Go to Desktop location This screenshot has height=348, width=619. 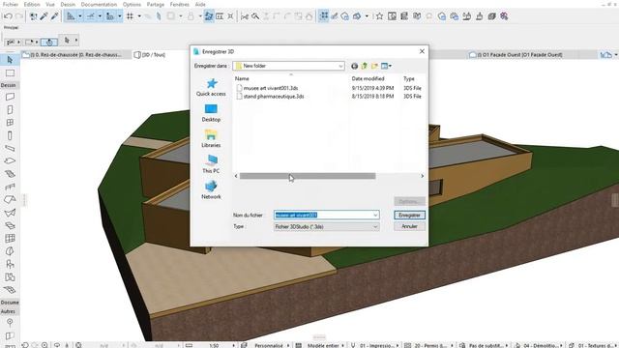coord(211,113)
